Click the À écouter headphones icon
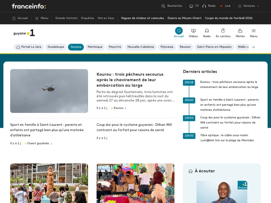Image resolution: width=271 pixels, height=203 pixels. click(190, 171)
